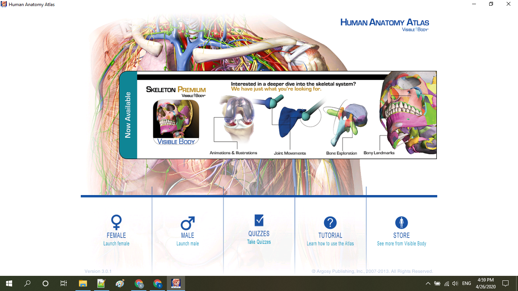Open the Action Center notifications

[505, 283]
